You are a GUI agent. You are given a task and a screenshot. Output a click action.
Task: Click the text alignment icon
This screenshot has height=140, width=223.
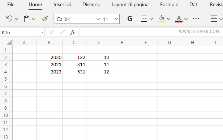(214, 19)
